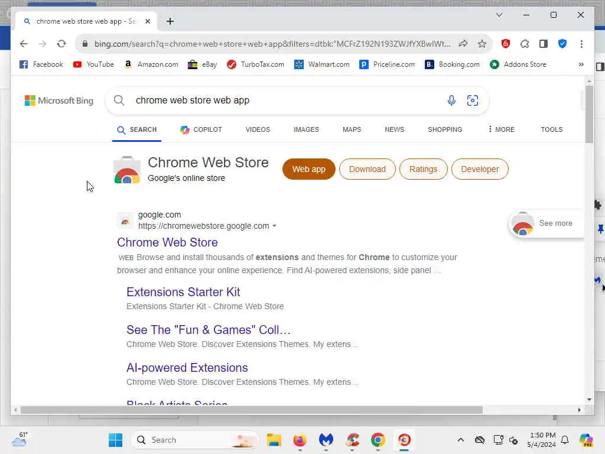
Task: Reload the page with the refresh icon
Action: (x=61, y=44)
